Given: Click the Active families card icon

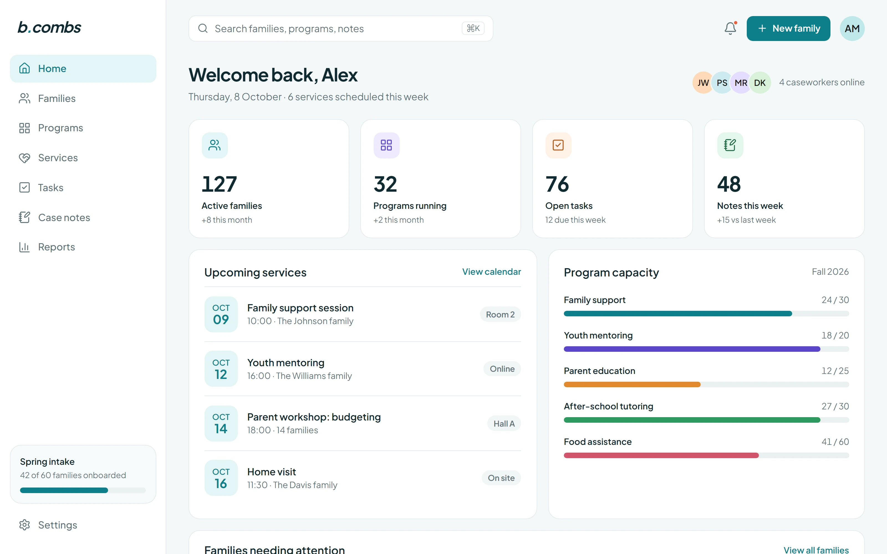Looking at the screenshot, I should pos(215,145).
